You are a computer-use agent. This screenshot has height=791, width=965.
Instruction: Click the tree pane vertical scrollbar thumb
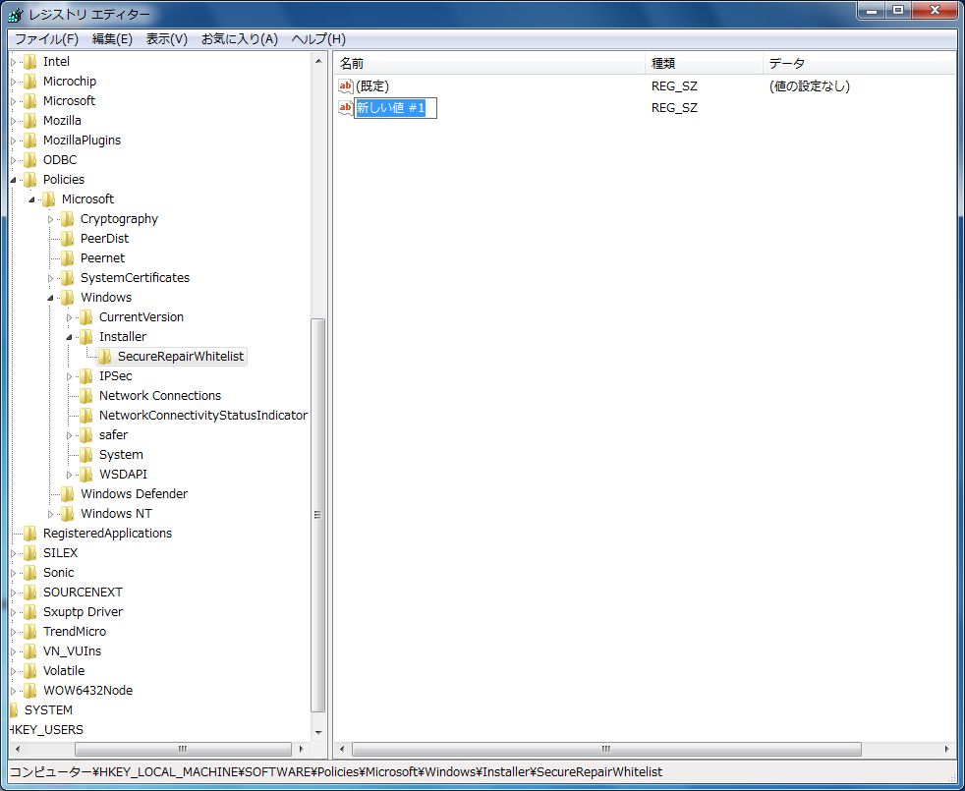coord(318,515)
